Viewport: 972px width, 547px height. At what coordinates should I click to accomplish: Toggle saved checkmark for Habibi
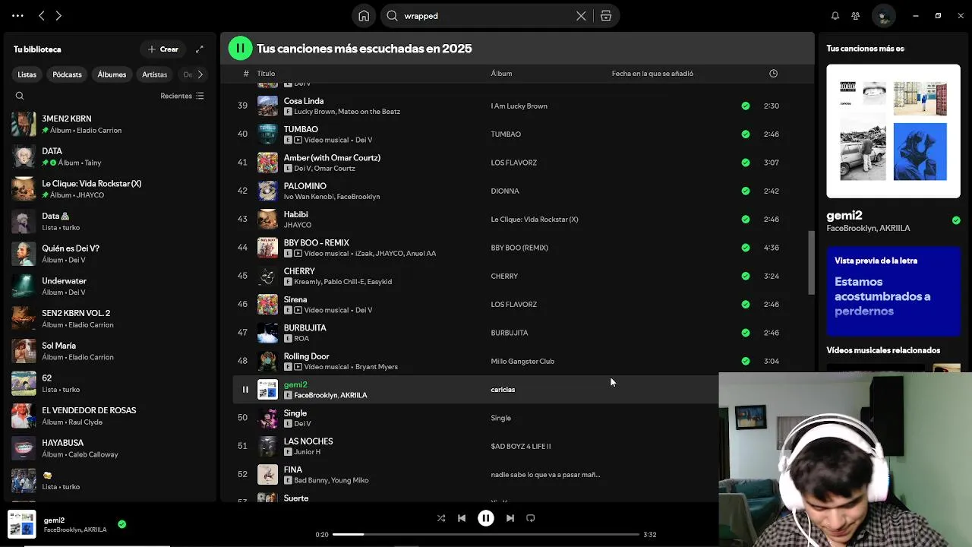pos(746,220)
